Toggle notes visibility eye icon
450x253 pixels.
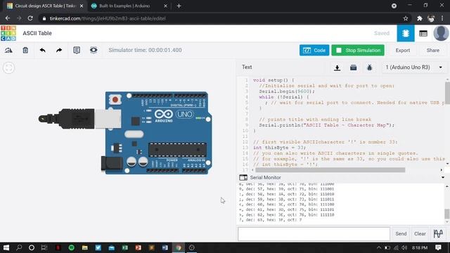[94, 50]
